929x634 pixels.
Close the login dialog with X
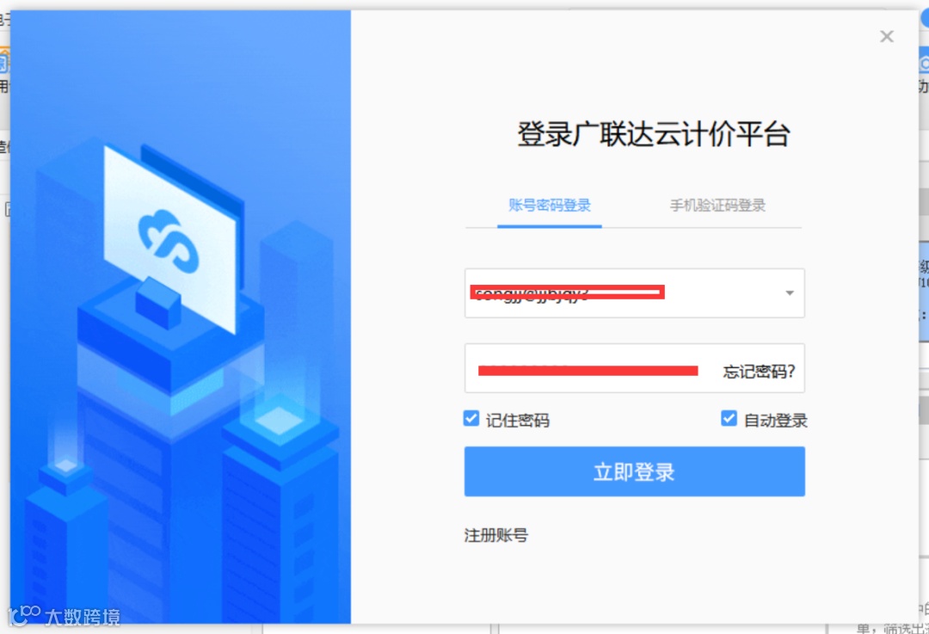886,37
